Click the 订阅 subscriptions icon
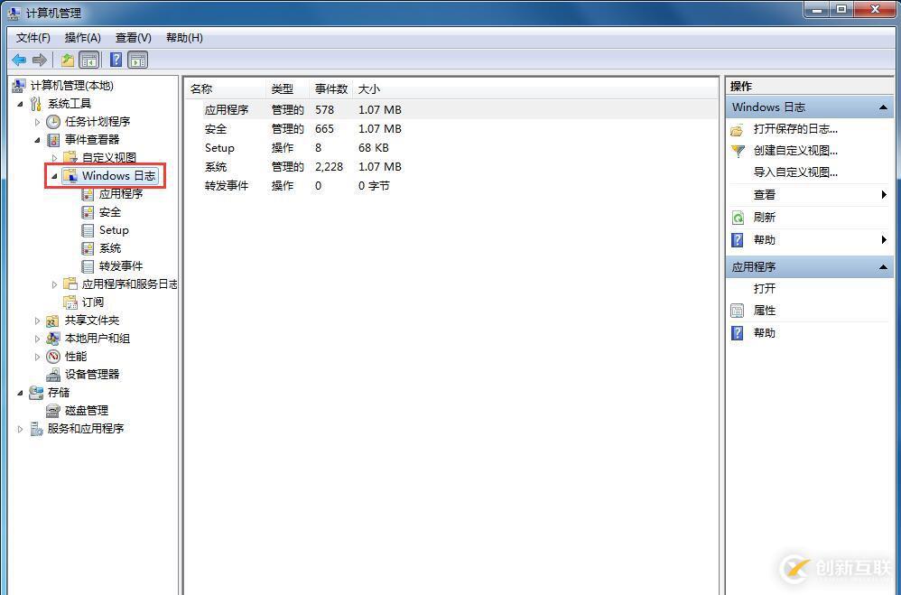This screenshot has height=595, width=901. (70, 302)
